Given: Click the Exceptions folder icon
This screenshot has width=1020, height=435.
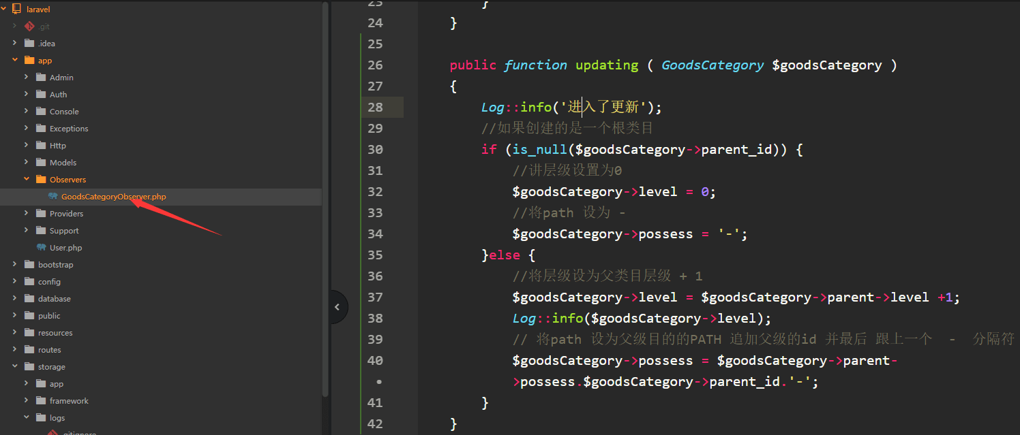Looking at the screenshot, I should tap(40, 128).
